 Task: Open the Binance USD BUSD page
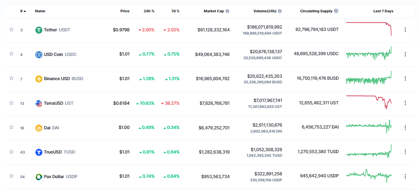pos(63,79)
